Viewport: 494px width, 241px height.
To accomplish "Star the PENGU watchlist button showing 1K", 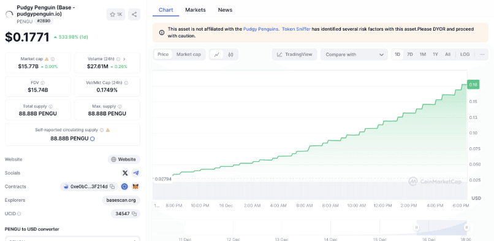I will tap(116, 15).
